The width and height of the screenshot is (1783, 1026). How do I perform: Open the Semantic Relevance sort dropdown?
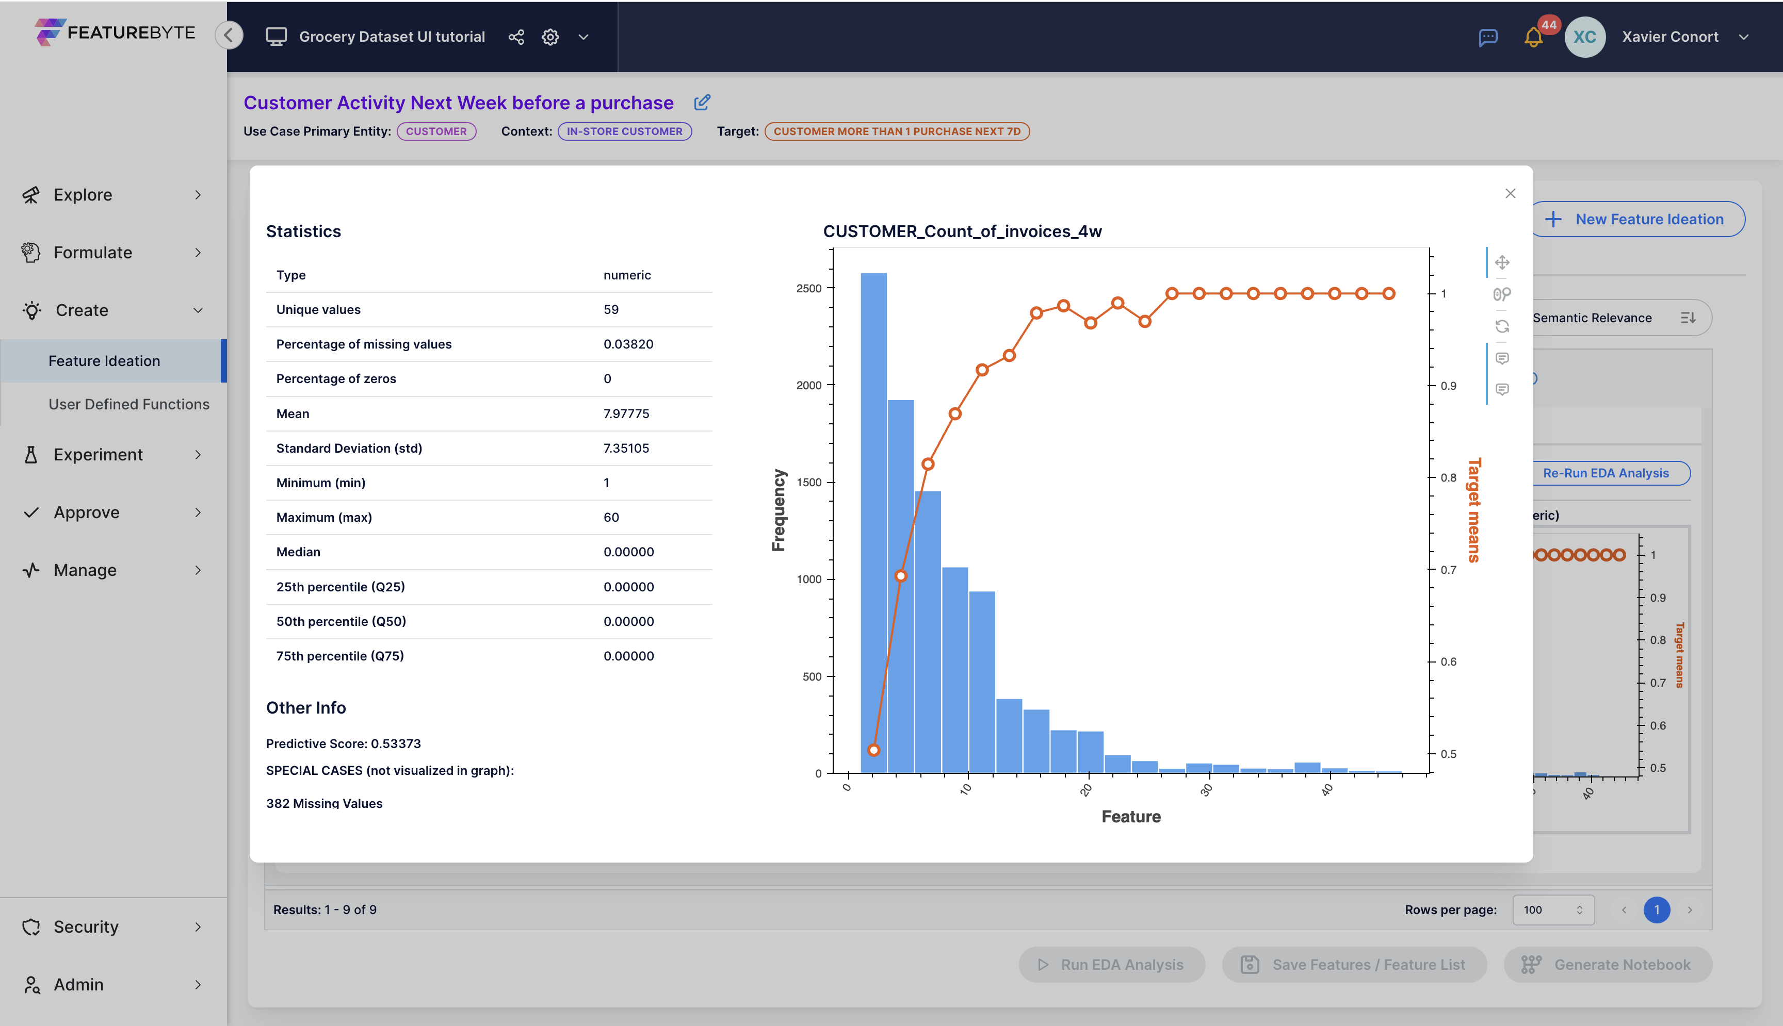pyautogui.click(x=1622, y=319)
